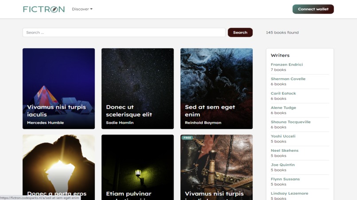Open the Vivamus nisi turpis iaculis book by Mercedes Humble

58,89
